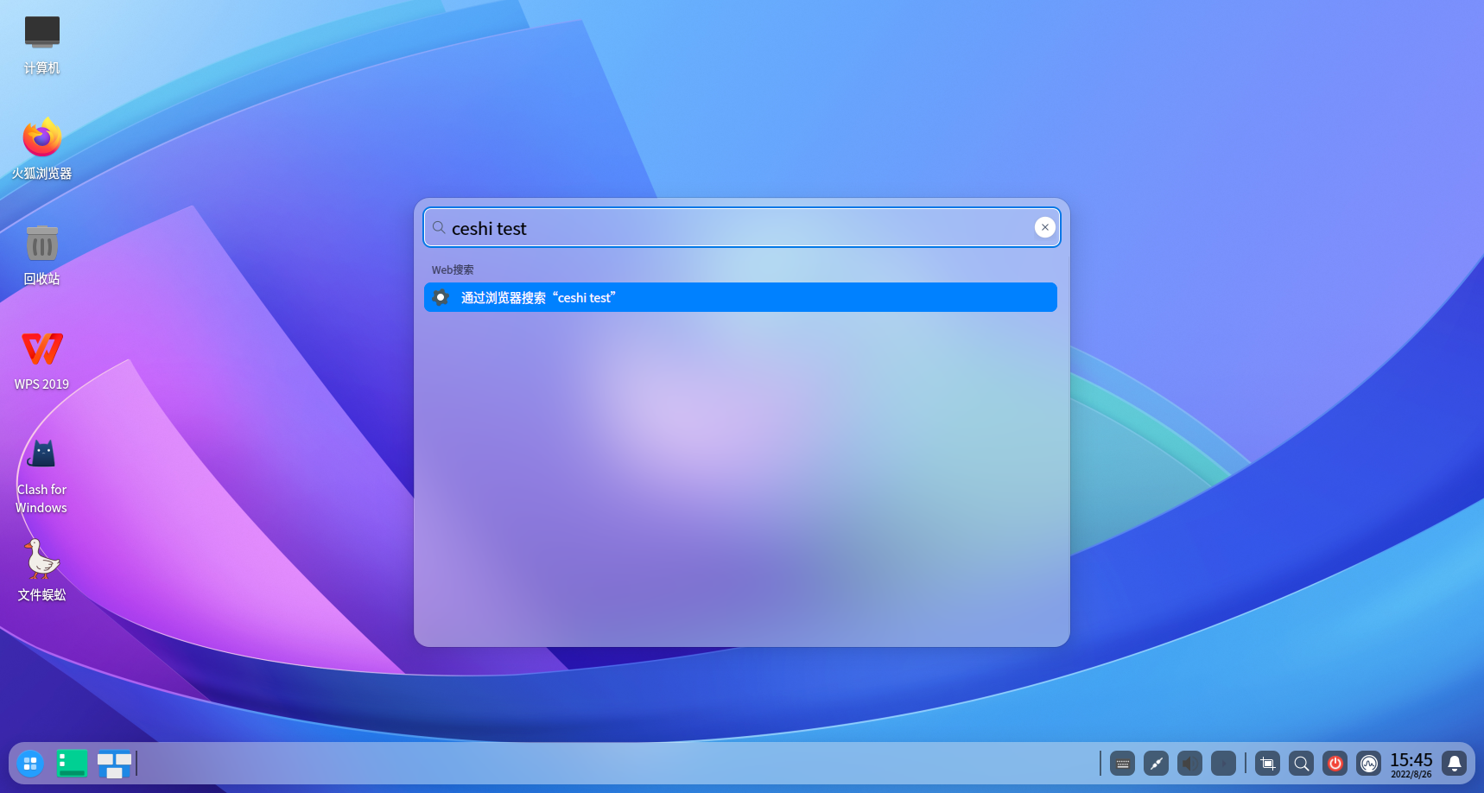Click the Web搜索 section label
This screenshot has width=1484, height=793.
[453, 270]
